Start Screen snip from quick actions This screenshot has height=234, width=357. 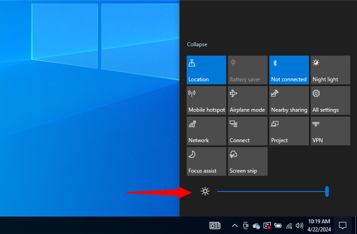point(247,161)
